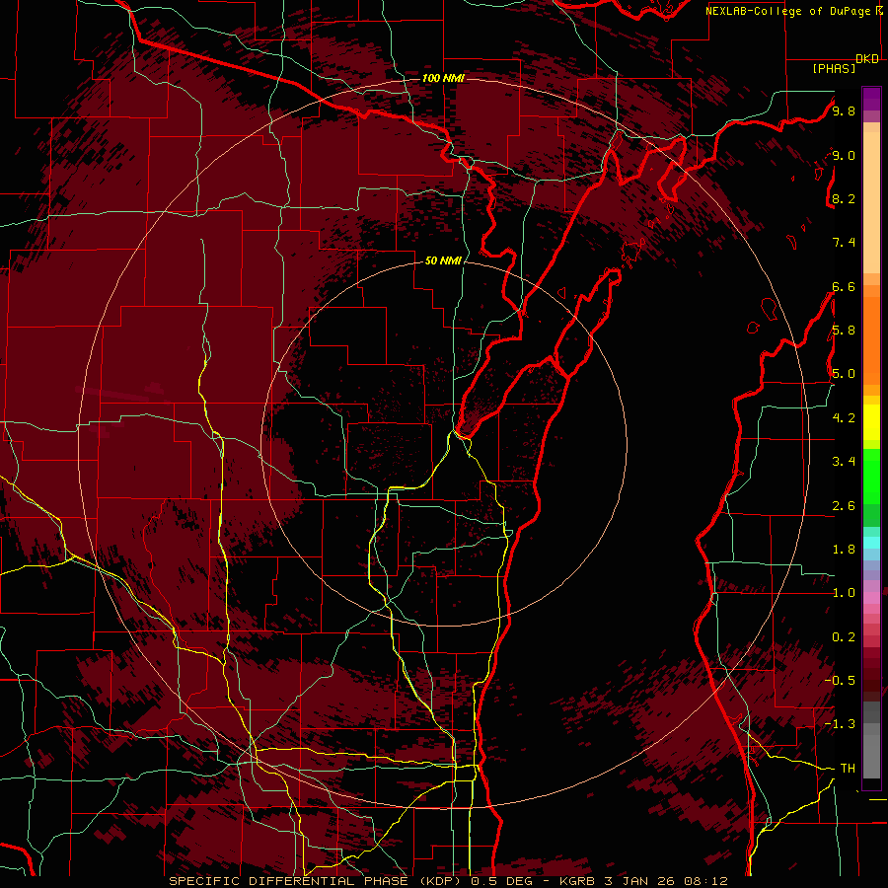888x888 pixels.
Task: Pick the yellow segment of the color bar
Action: (x=871, y=422)
